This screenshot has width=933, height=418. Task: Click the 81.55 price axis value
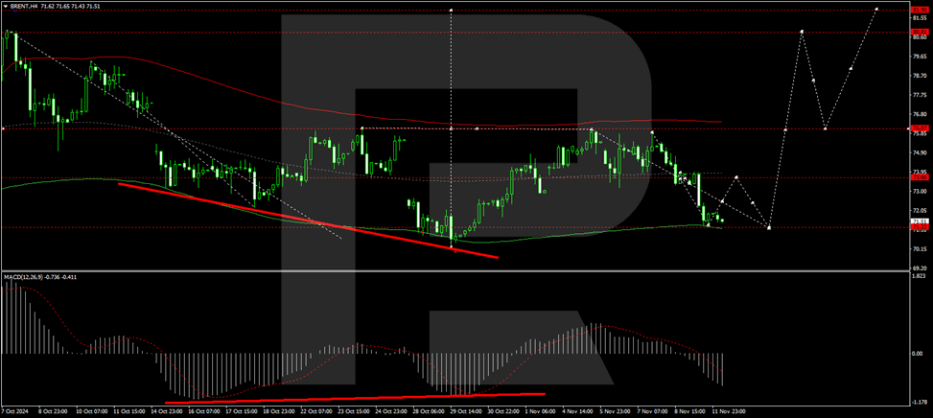point(921,18)
